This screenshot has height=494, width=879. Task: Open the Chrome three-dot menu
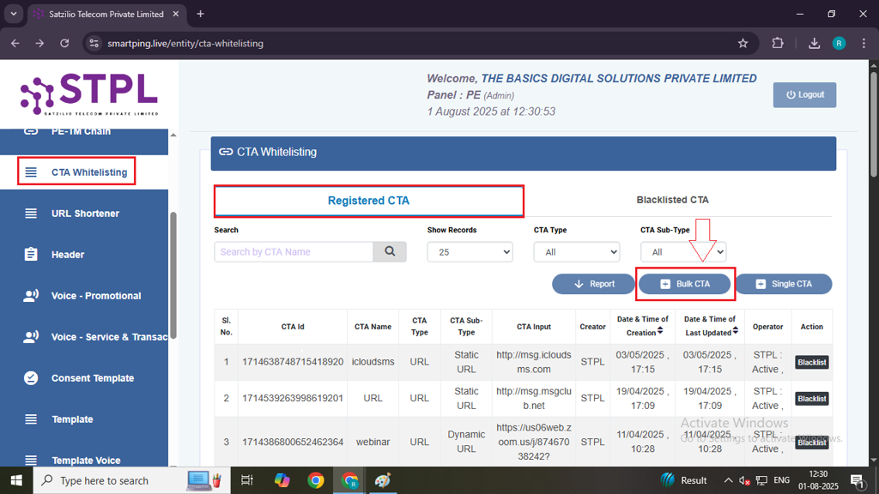coord(864,43)
